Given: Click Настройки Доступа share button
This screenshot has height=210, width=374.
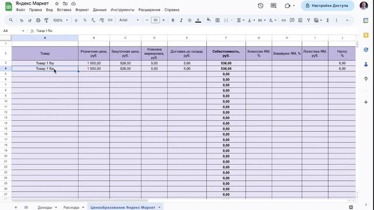Looking at the screenshot, I should [x=327, y=5].
